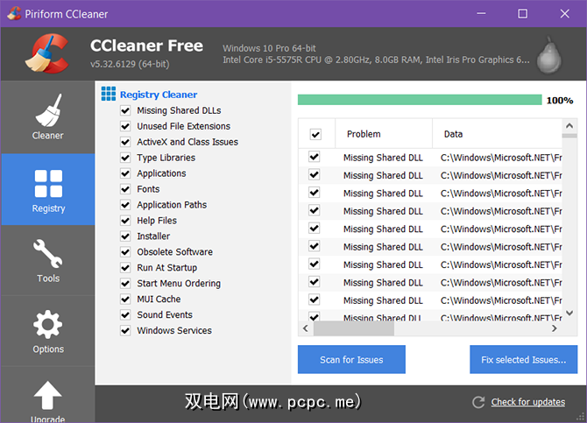The height and width of the screenshot is (423, 587).
Task: Sort results by Problem column
Action: click(384, 134)
